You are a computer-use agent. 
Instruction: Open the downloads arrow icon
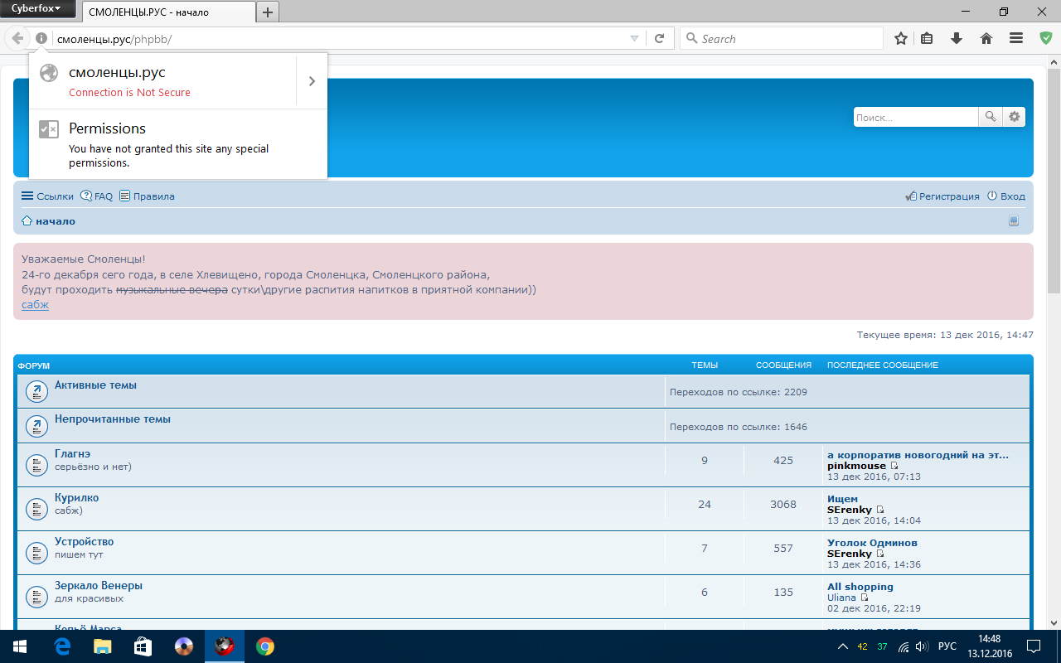(x=957, y=38)
